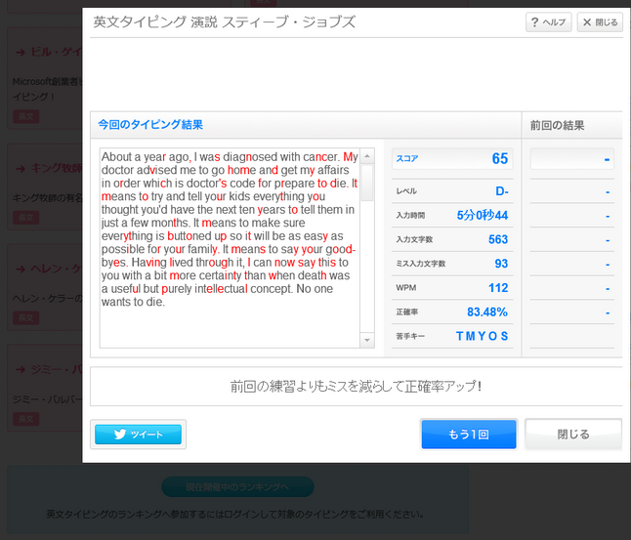Image resolution: width=631 pixels, height=540 pixels.
Task: Click the 正確率 label
Action: pos(407,312)
